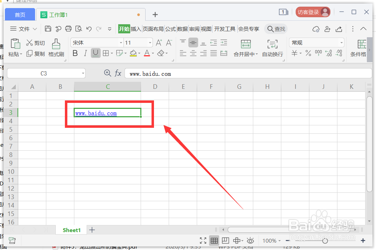376x250 pixels.
Task: Toggle eye protection mode icon
Action: pos(250,241)
